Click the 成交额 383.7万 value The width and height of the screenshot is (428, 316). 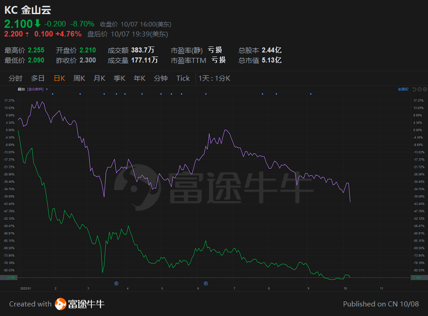[x=143, y=50]
